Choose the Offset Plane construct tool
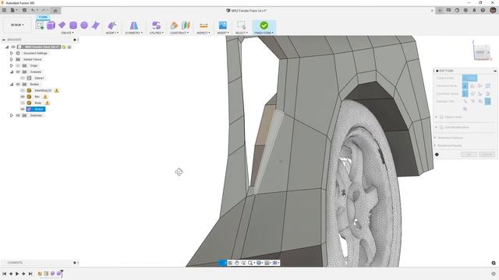The height and width of the screenshot is (280, 499). point(174,26)
